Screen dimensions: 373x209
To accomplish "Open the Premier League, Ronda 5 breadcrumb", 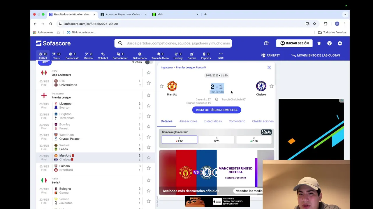I will pos(191,67).
